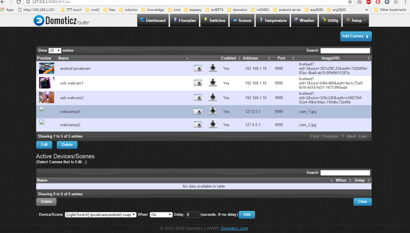Click the grey Delete button under Active Devices
This screenshot has width=410, height=233.
[46, 202]
